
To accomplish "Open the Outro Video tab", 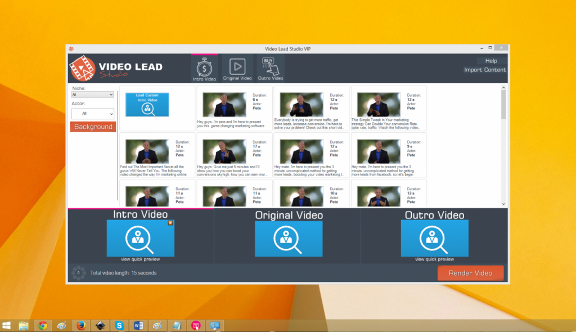I will pyautogui.click(x=270, y=69).
